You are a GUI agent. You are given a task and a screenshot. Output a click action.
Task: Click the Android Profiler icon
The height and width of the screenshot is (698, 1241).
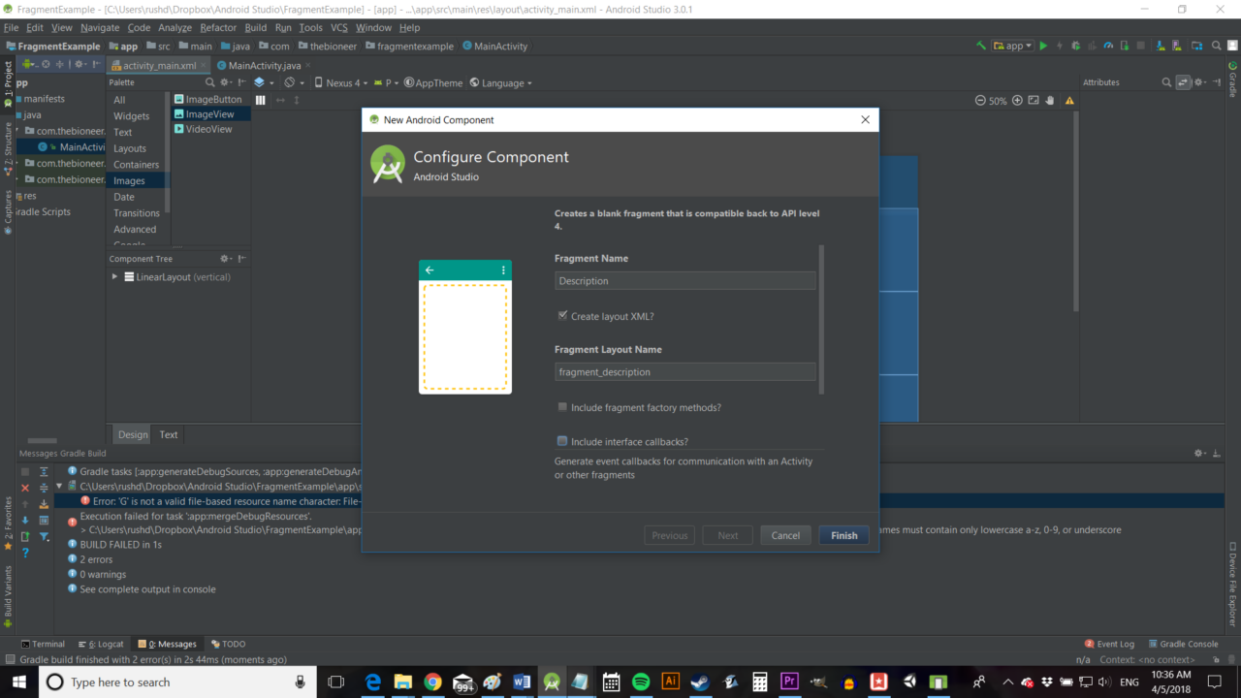1108,46
